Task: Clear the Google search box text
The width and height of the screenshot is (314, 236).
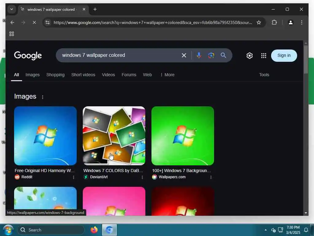Action: (184, 55)
